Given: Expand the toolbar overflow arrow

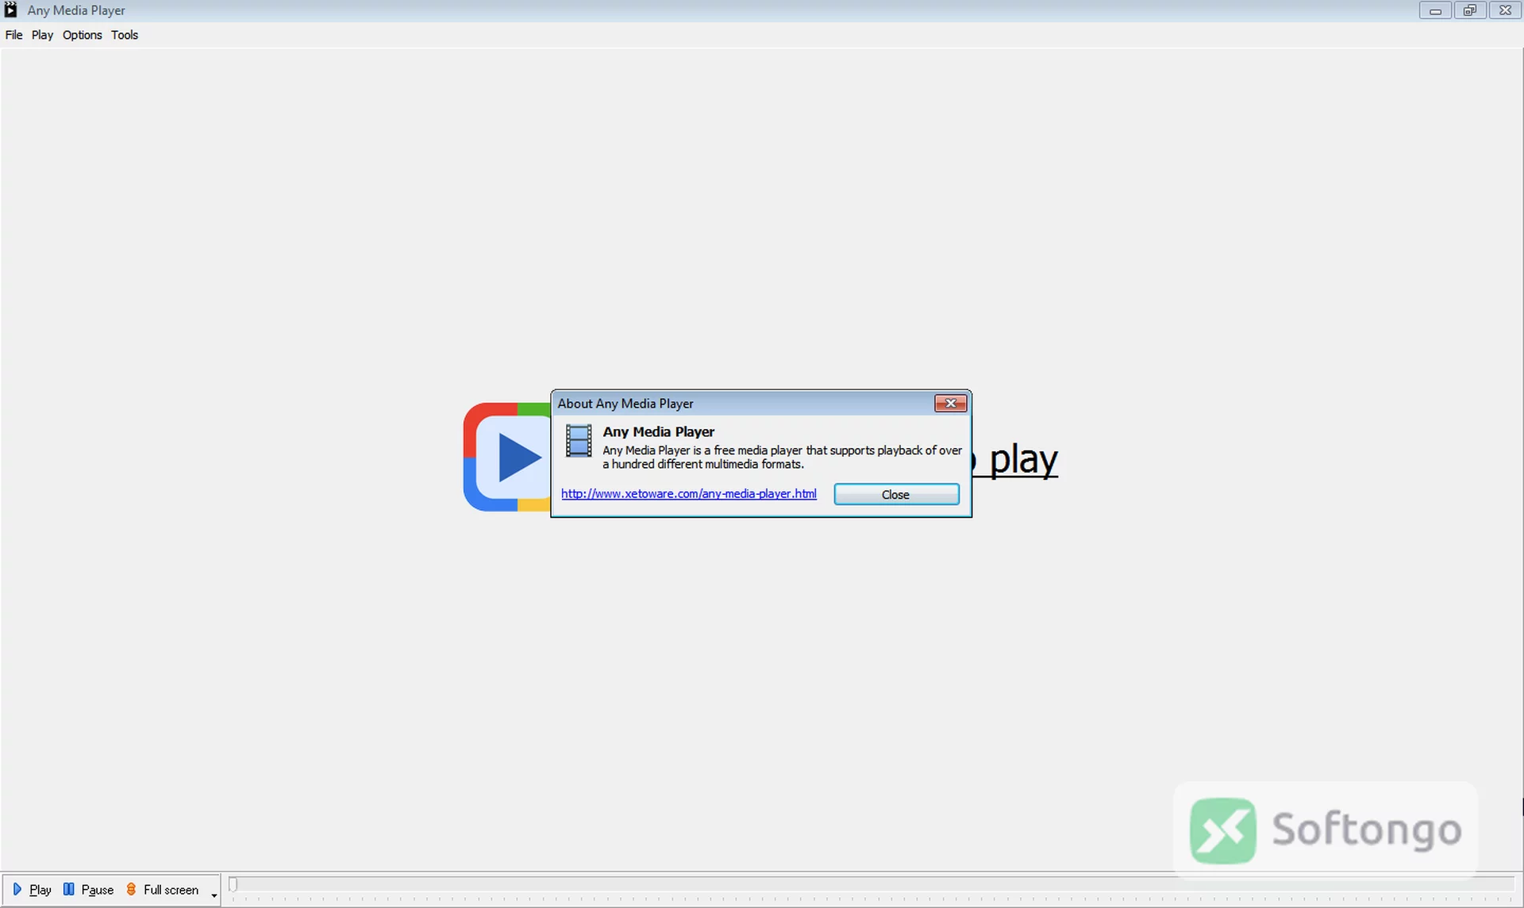Looking at the screenshot, I should [x=214, y=895].
